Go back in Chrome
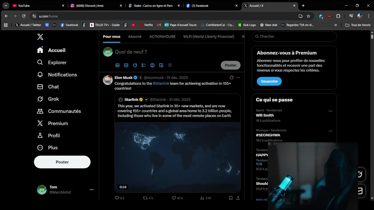 pyautogui.click(x=6, y=16)
